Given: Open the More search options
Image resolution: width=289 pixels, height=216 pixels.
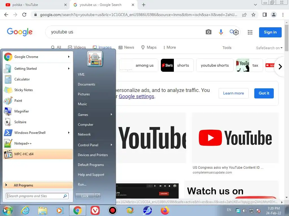Looking at the screenshot, I should pos(169,47).
